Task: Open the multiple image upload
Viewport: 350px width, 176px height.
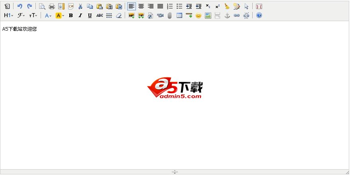Action: 141,16
